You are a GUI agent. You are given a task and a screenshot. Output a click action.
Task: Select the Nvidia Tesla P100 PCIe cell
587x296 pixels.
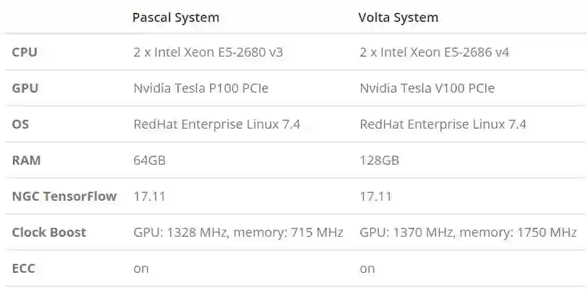(200, 88)
